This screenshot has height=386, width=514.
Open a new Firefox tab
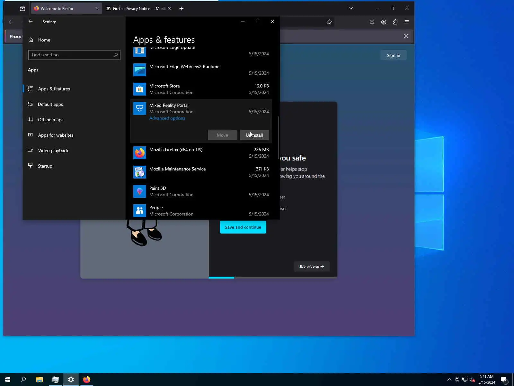tap(181, 8)
